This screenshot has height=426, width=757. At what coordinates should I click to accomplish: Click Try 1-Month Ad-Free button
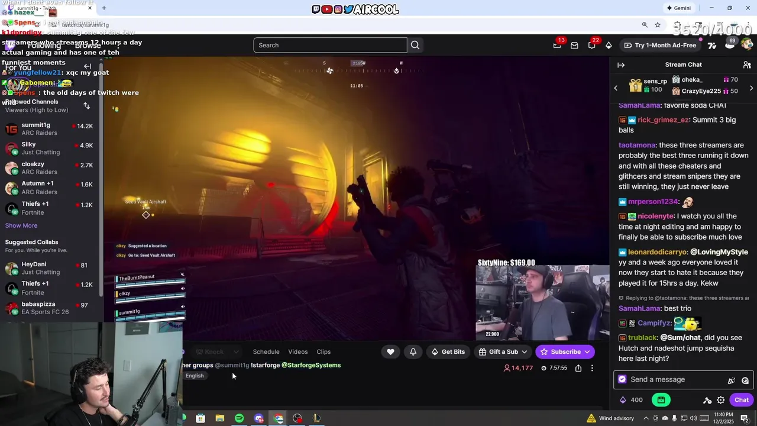[x=659, y=45]
